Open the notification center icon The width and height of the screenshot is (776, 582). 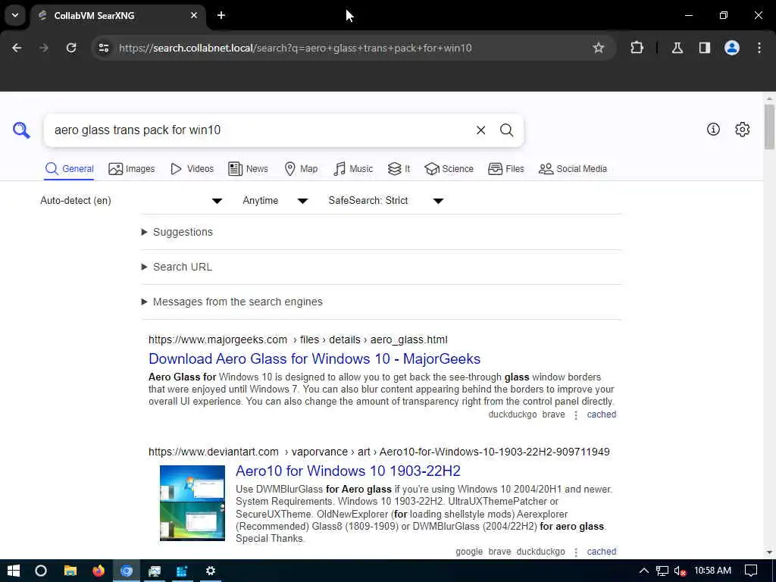coord(751,571)
